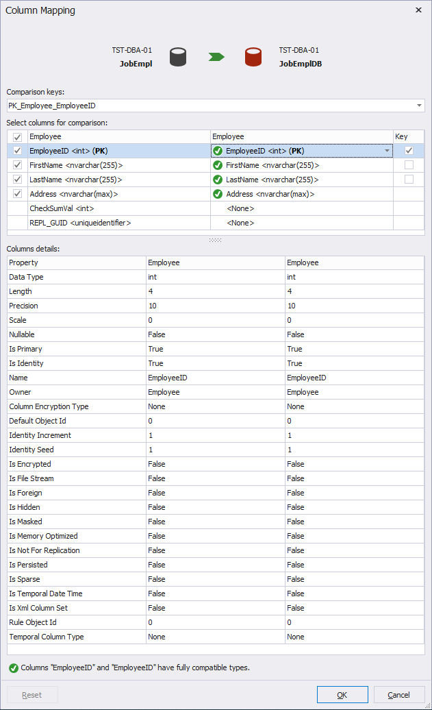432x710 pixels.
Task: Click the red target database icon for JobEmplDB
Action: click(x=253, y=57)
